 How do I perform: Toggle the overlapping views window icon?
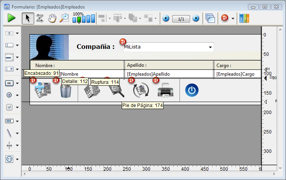[210, 18]
